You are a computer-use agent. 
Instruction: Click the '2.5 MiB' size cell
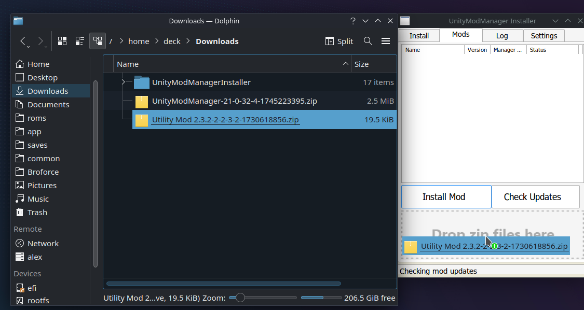point(381,101)
